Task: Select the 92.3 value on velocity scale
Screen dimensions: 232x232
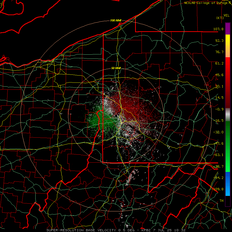Action: tap(219, 40)
